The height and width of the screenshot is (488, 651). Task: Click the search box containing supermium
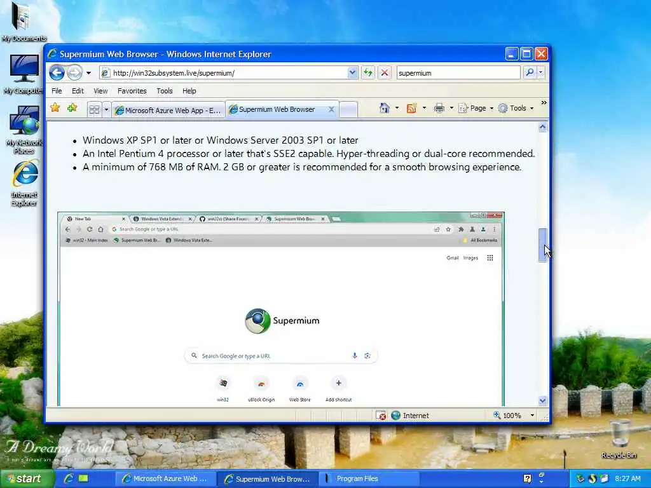tap(458, 73)
